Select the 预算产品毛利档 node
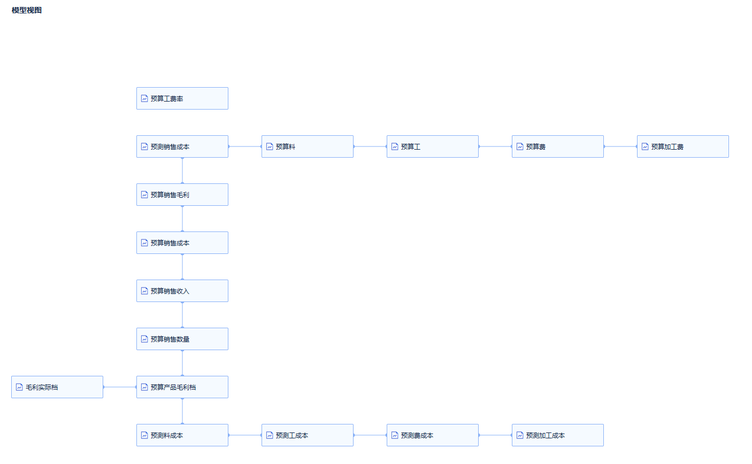This screenshot has width=752, height=464. pos(182,387)
